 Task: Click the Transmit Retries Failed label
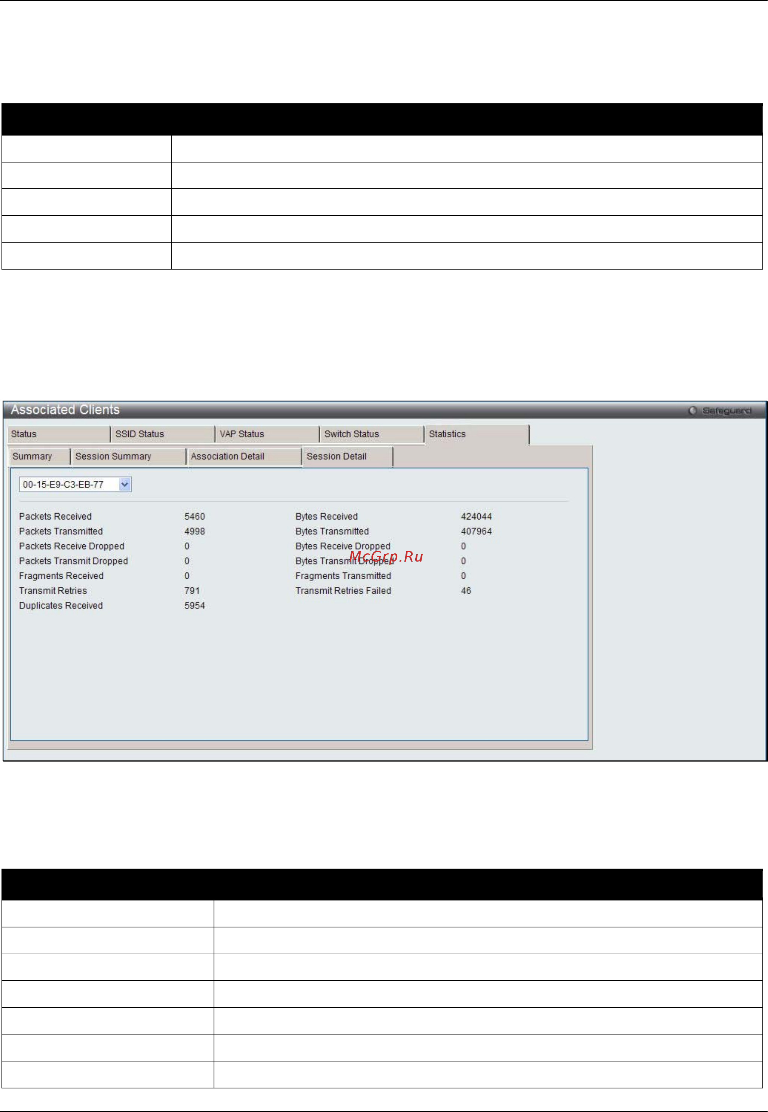[x=343, y=590]
